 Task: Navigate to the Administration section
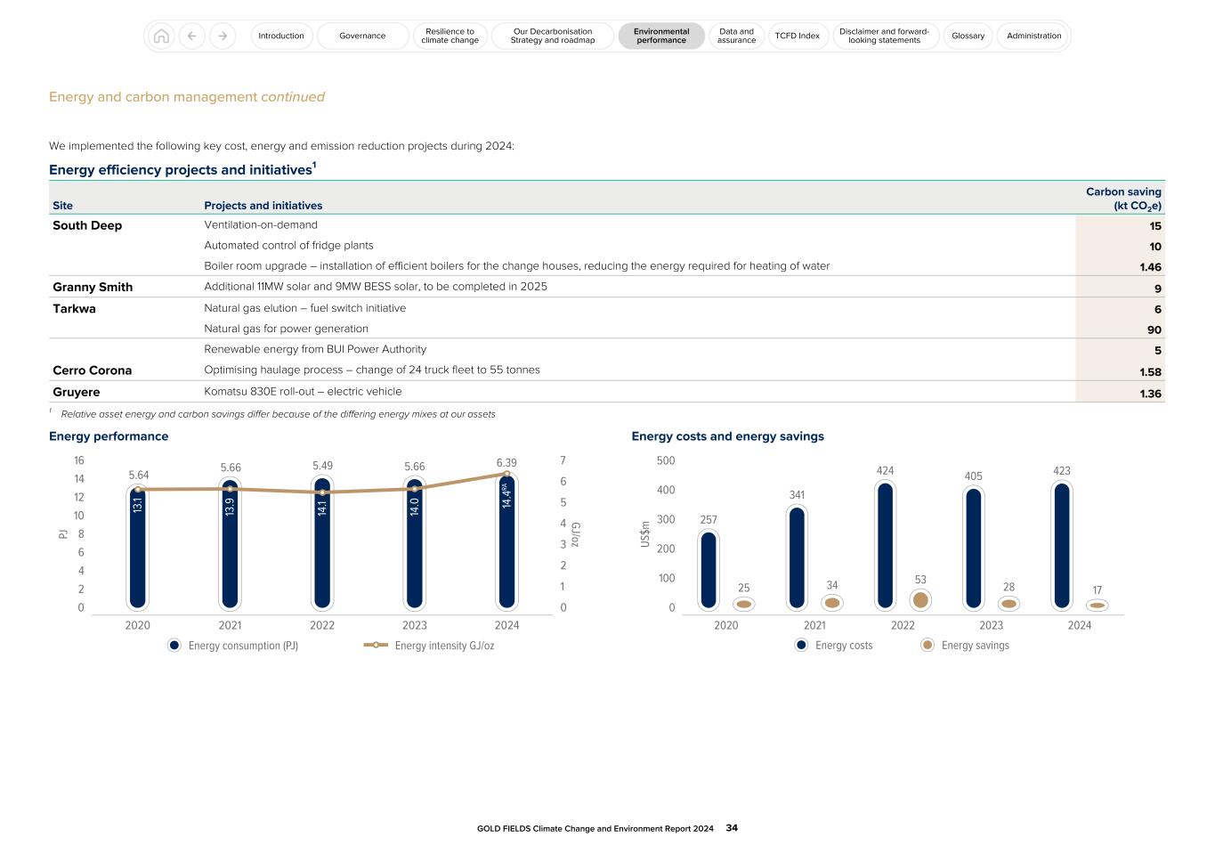point(1033,36)
